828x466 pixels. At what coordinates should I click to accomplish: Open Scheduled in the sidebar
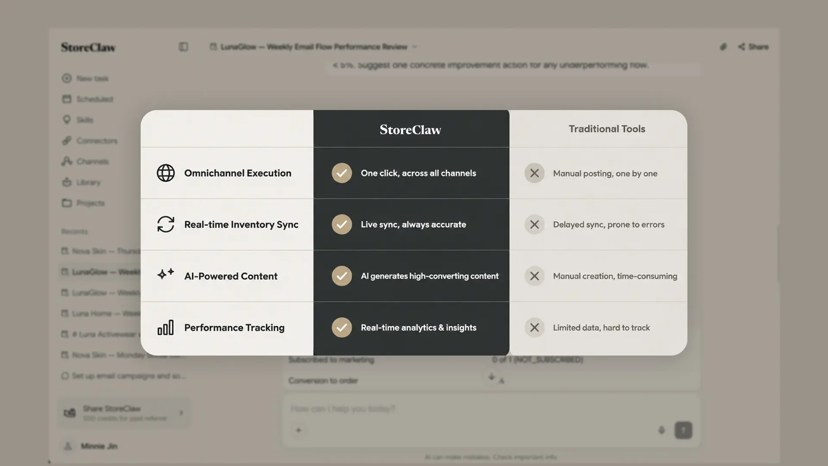tap(88, 99)
